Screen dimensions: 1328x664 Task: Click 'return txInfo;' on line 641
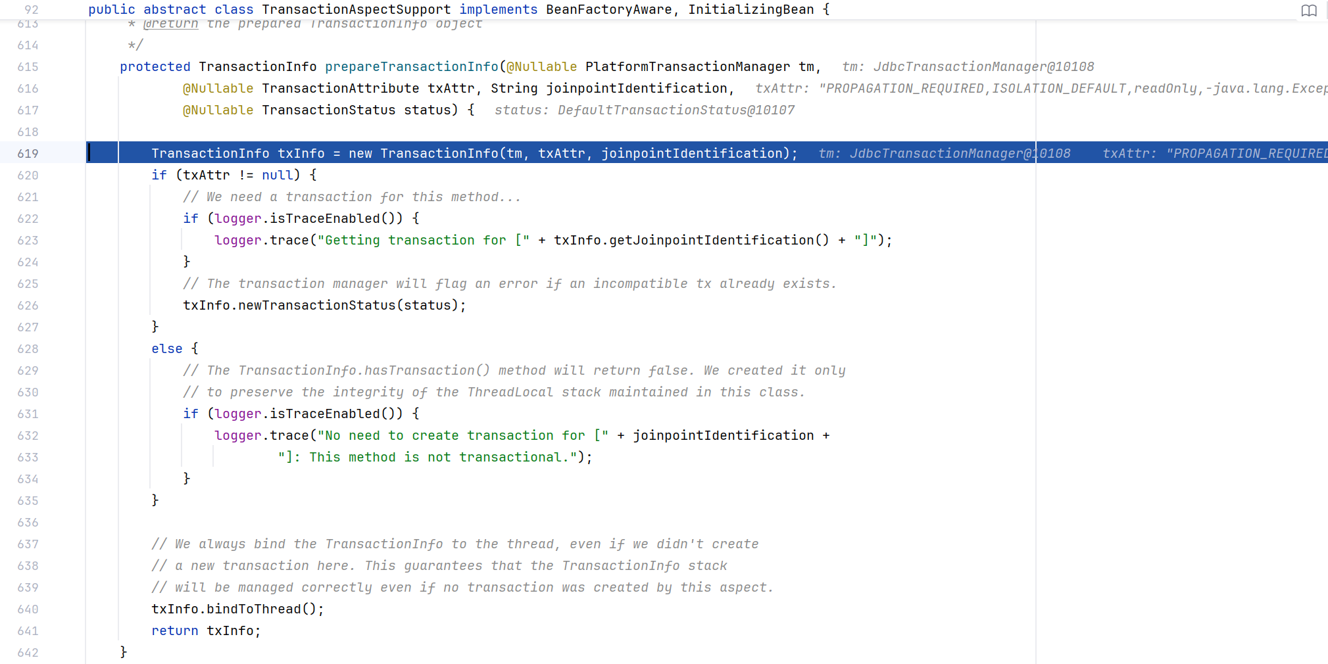click(x=207, y=630)
